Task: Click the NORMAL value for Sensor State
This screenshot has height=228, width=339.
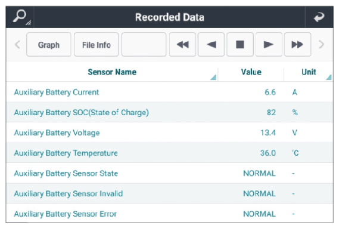Action: click(x=259, y=173)
